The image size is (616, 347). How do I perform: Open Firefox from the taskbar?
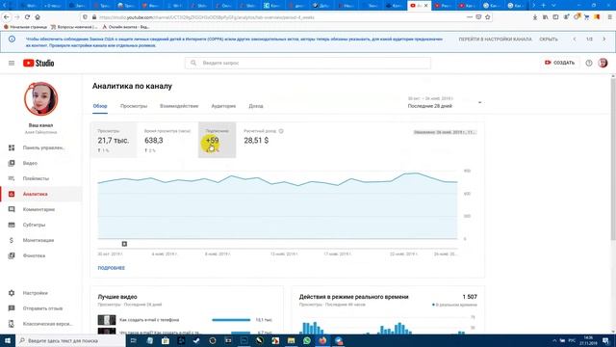[322, 340]
